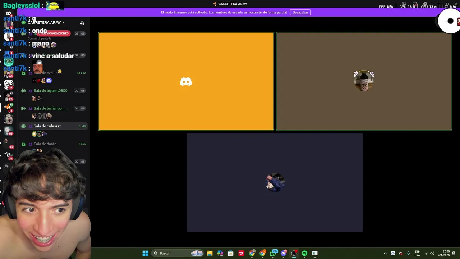The height and width of the screenshot is (259, 460).
Task: Disable Streamer mode with the Desactivar button
Action: click(300, 12)
